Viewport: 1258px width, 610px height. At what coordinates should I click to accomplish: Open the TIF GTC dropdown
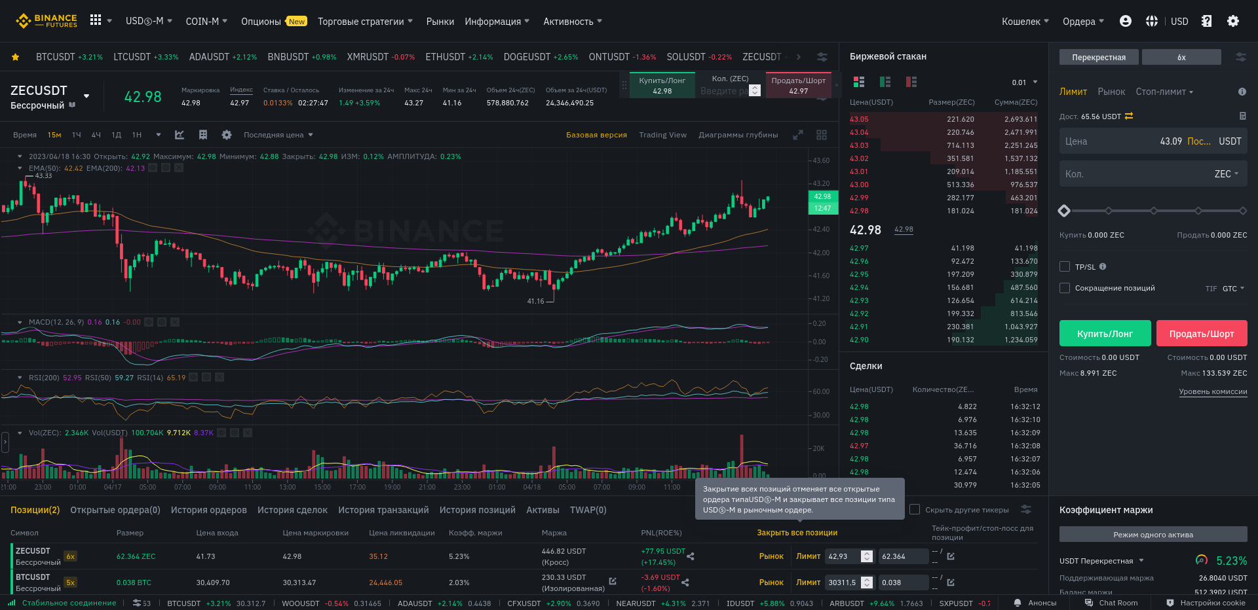click(x=1233, y=289)
